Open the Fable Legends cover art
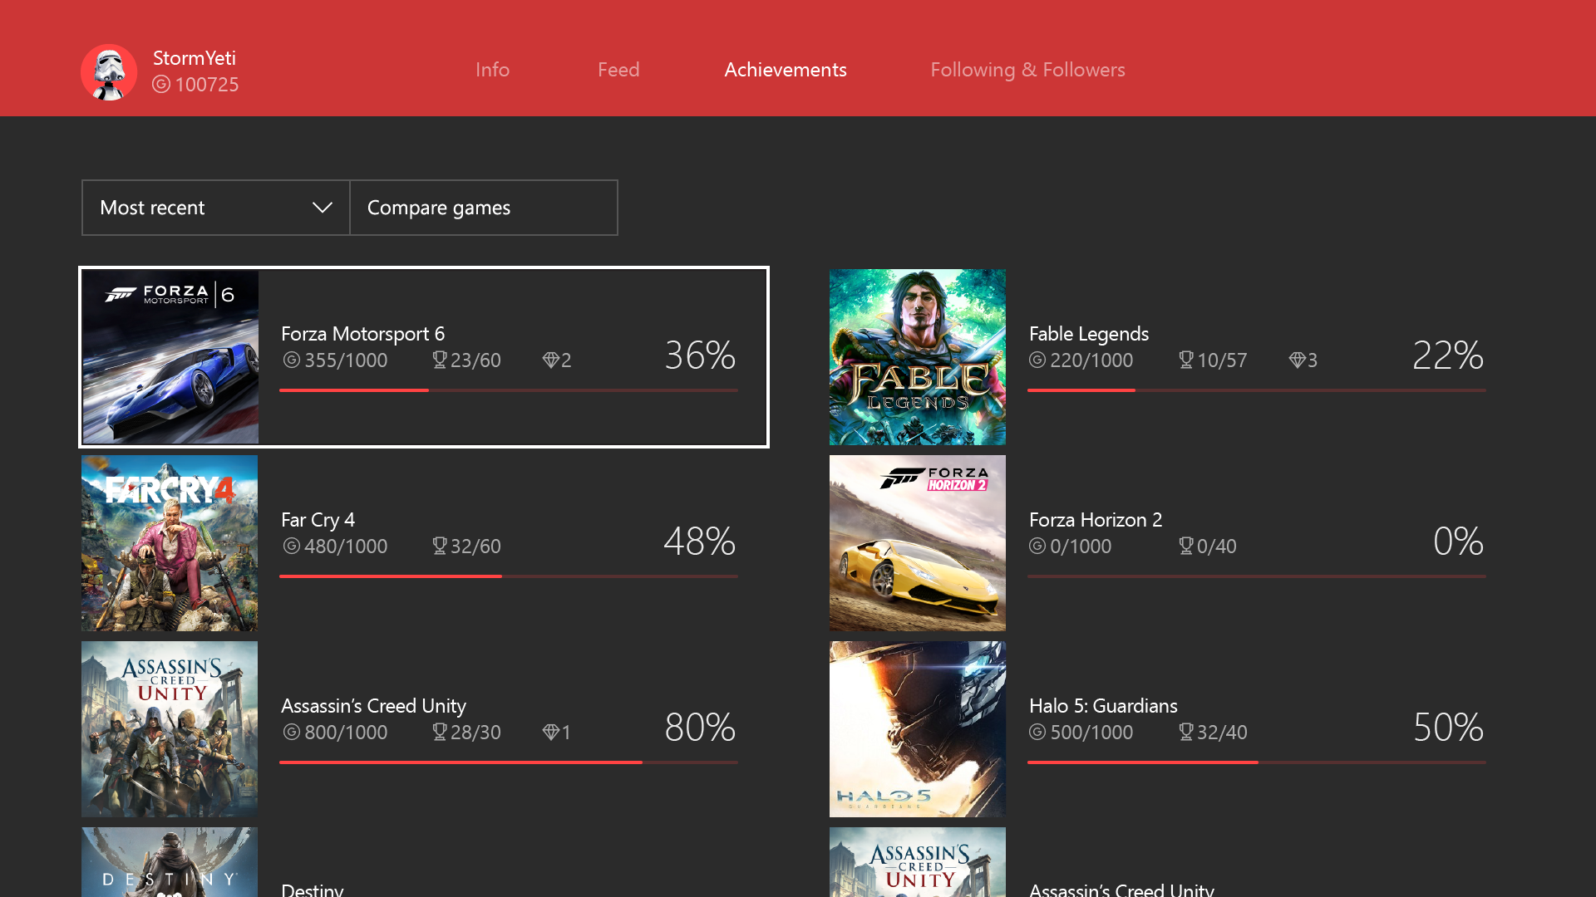Image resolution: width=1596 pixels, height=897 pixels. pyautogui.click(x=917, y=357)
